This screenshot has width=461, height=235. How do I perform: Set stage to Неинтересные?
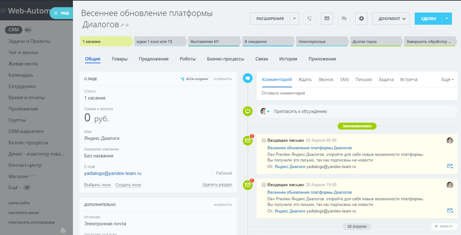322,41
